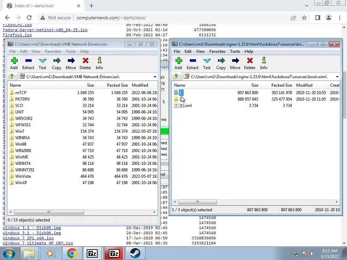The width and height of the screenshot is (347, 260).
Task: Open Windows 7 SP1 x64.iso link
Action: (28, 238)
